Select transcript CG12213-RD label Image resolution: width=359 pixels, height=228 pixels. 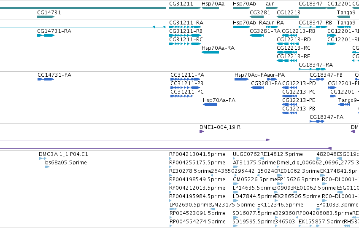coord(294,39)
